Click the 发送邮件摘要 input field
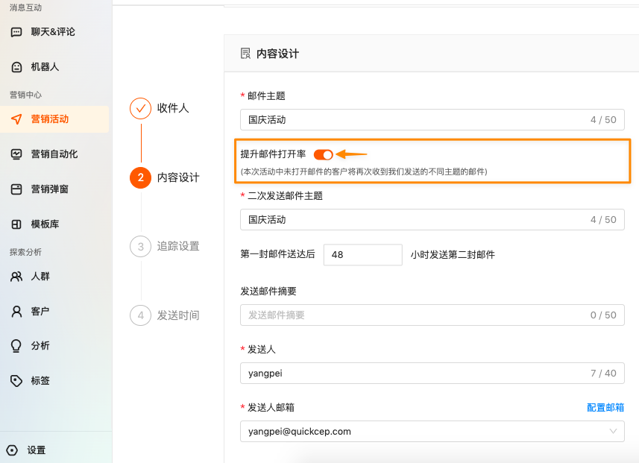 pos(432,315)
